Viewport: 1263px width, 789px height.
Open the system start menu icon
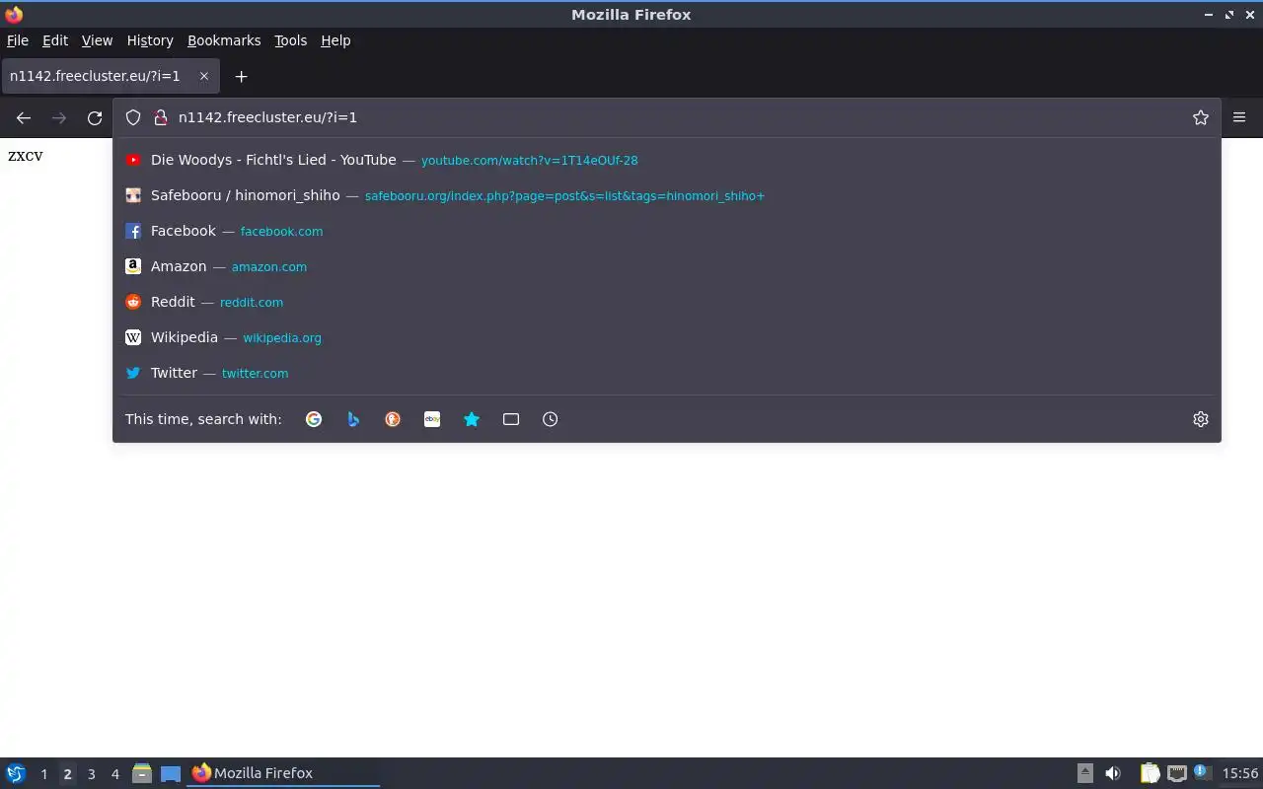[x=16, y=773]
